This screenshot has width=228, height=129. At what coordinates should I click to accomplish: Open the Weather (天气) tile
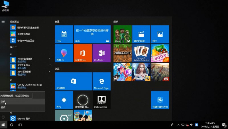(64, 100)
